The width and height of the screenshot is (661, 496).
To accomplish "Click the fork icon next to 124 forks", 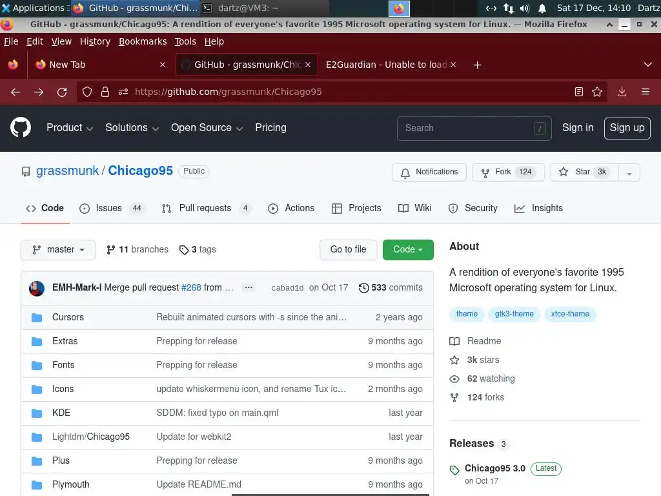I will point(454,398).
